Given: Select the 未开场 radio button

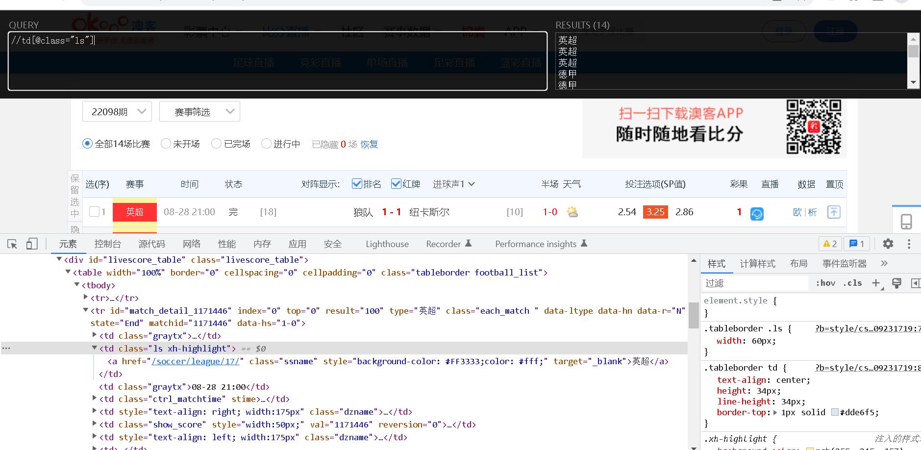Looking at the screenshot, I should coord(166,144).
